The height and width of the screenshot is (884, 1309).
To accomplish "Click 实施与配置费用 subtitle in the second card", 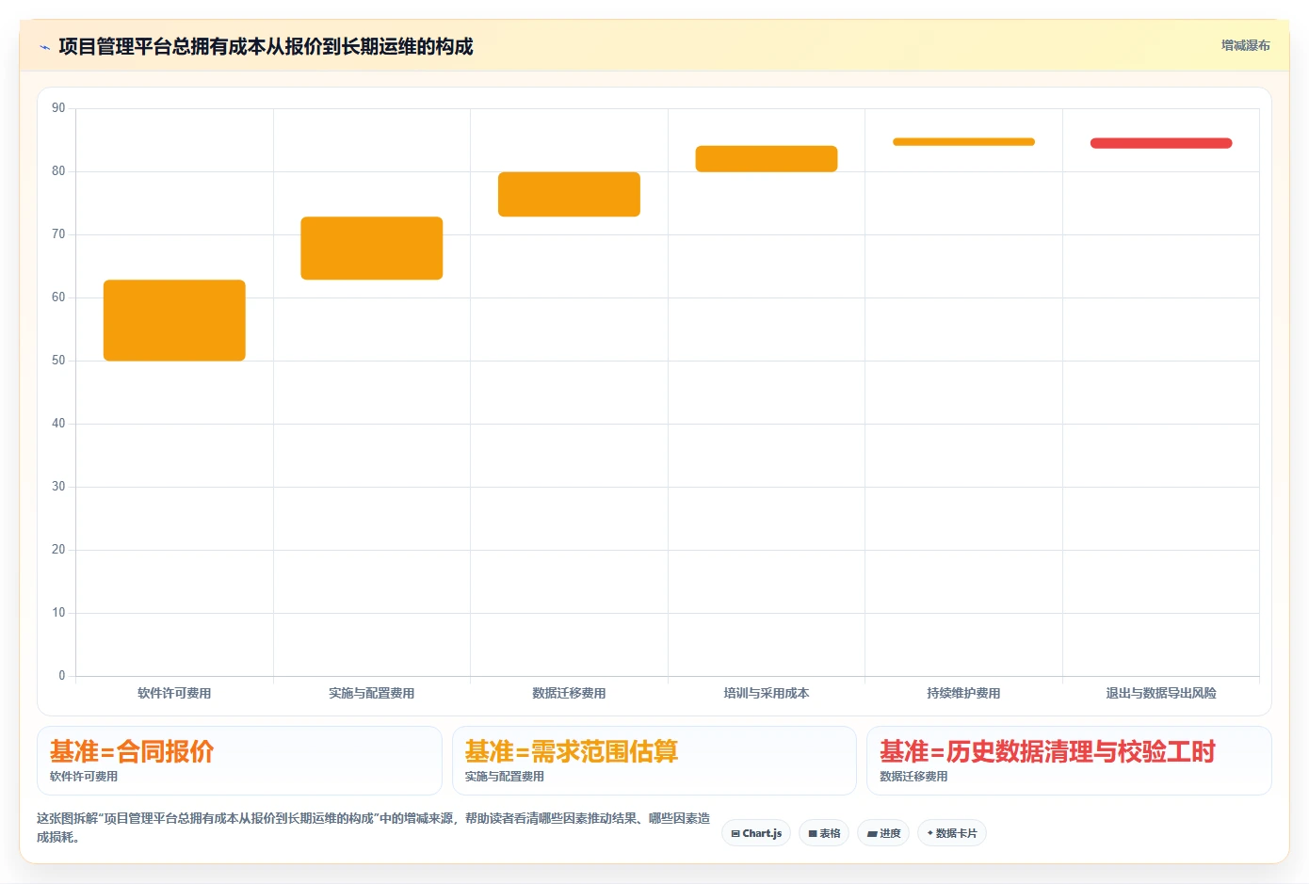I will coord(505,777).
